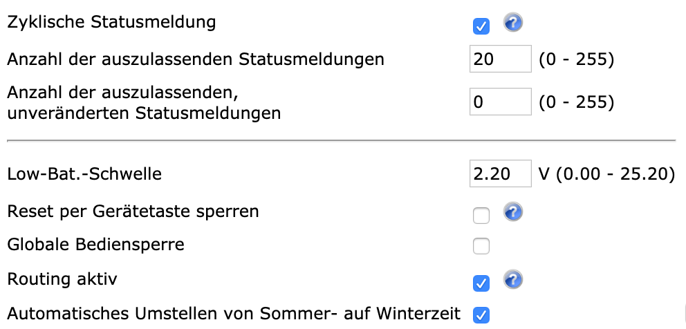Click the Anzahl der auszulassenden Statusmeldungen label
The image size is (686, 329).
(196, 59)
